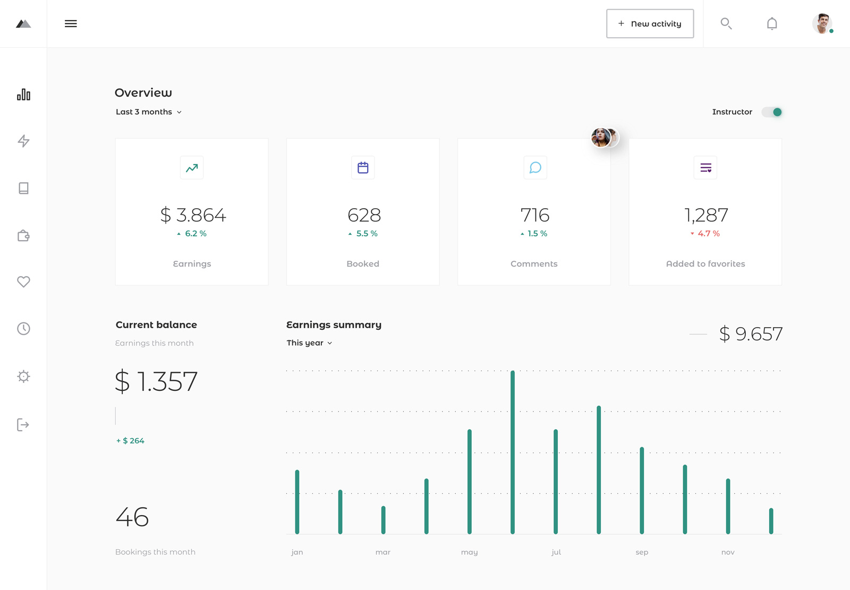
Task: Open search using the magnifier icon
Action: pyautogui.click(x=726, y=24)
